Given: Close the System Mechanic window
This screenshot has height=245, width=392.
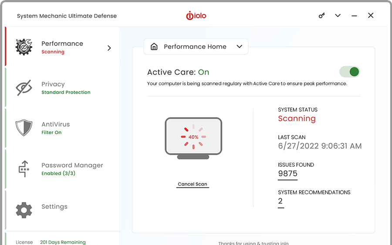Looking at the screenshot, I should 371,16.
